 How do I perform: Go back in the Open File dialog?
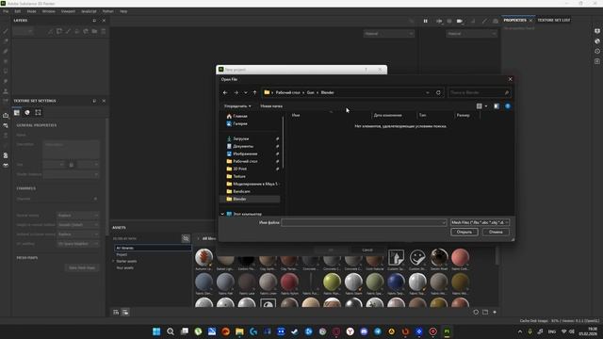225,92
